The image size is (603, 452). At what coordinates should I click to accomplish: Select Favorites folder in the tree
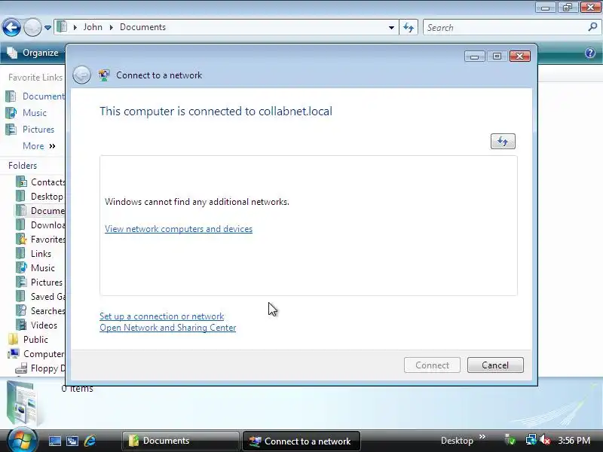41,239
